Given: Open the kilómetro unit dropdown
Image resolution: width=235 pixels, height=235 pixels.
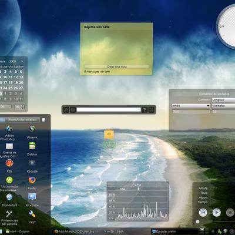Looking at the screenshot, I should click(223, 106).
